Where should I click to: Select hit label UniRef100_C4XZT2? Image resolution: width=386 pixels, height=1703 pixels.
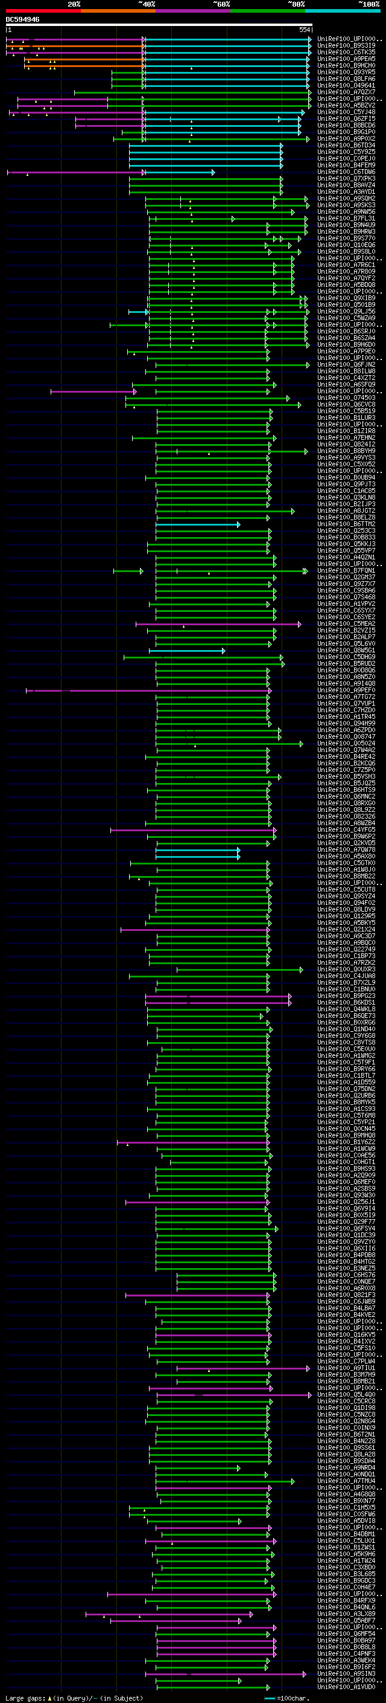point(346,378)
